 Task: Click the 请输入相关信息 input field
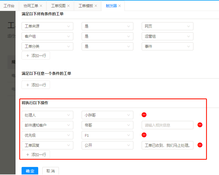pyautogui.click(x=167, y=125)
